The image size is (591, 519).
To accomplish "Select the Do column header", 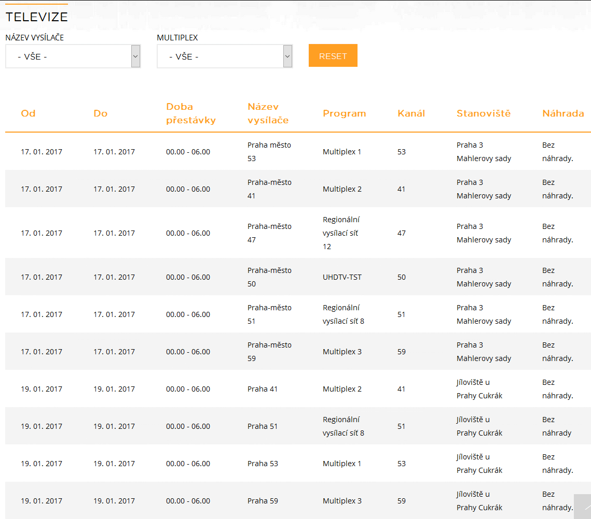I will (101, 113).
